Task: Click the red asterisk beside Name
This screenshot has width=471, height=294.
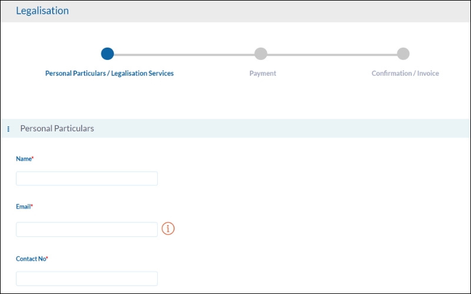Action: 32,158
